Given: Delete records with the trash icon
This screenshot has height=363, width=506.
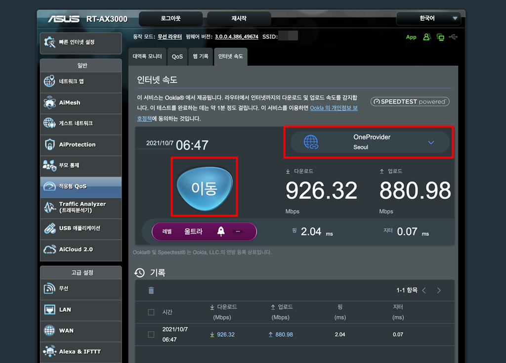Looking at the screenshot, I should (151, 290).
